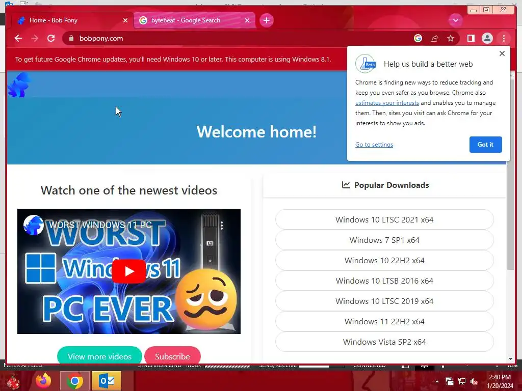The width and height of the screenshot is (522, 391).
Task: Open a new tab with the plus button
Action: 266,20
